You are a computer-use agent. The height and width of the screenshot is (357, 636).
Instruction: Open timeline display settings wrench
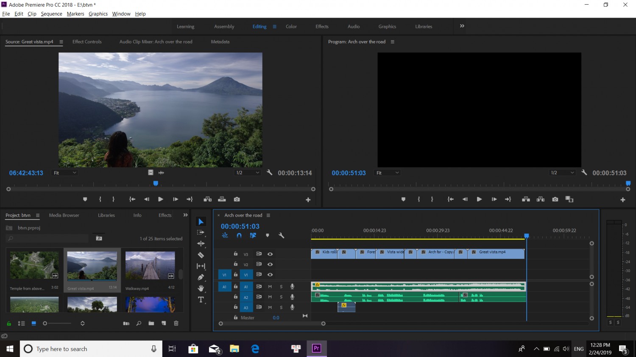281,235
